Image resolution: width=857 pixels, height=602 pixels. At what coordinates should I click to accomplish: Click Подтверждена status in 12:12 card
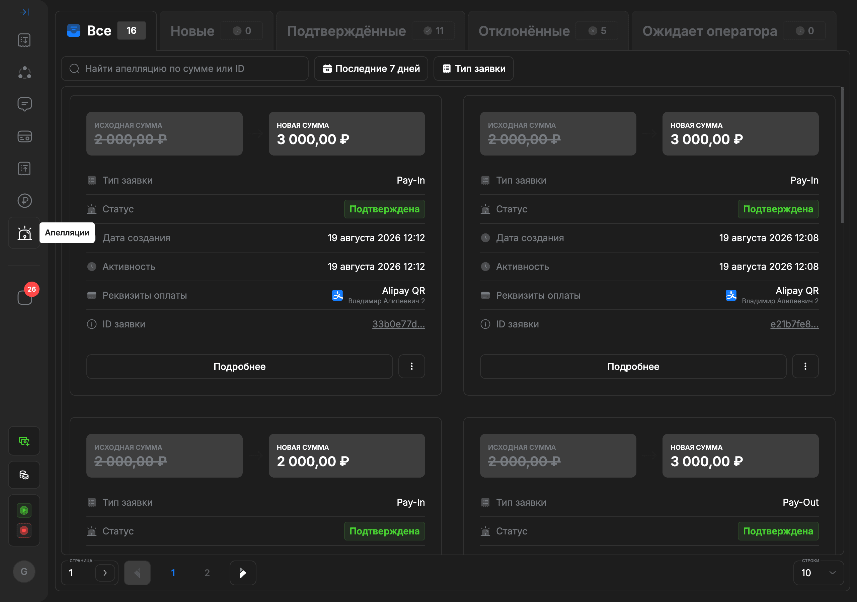click(x=384, y=209)
